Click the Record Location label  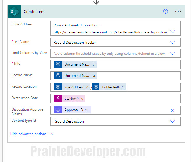point(24,86)
